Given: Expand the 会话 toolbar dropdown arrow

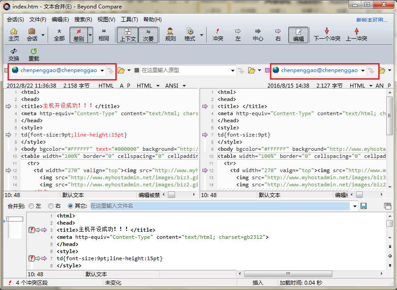Looking at the screenshot, I should click(43, 35).
